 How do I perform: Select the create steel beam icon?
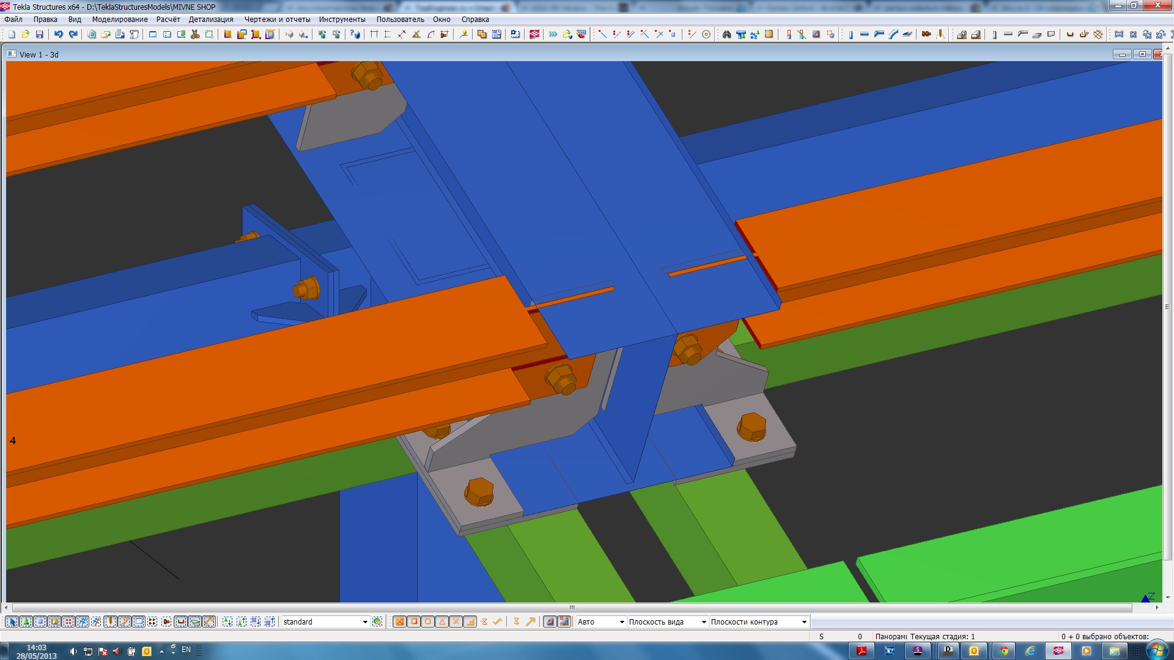click(864, 34)
